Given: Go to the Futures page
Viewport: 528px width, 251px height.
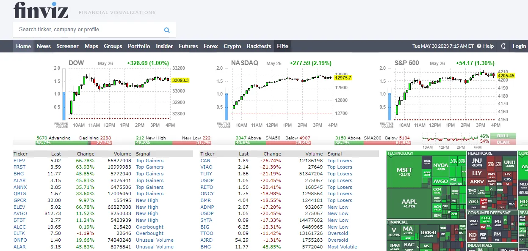Looking at the screenshot, I should coord(188,46).
